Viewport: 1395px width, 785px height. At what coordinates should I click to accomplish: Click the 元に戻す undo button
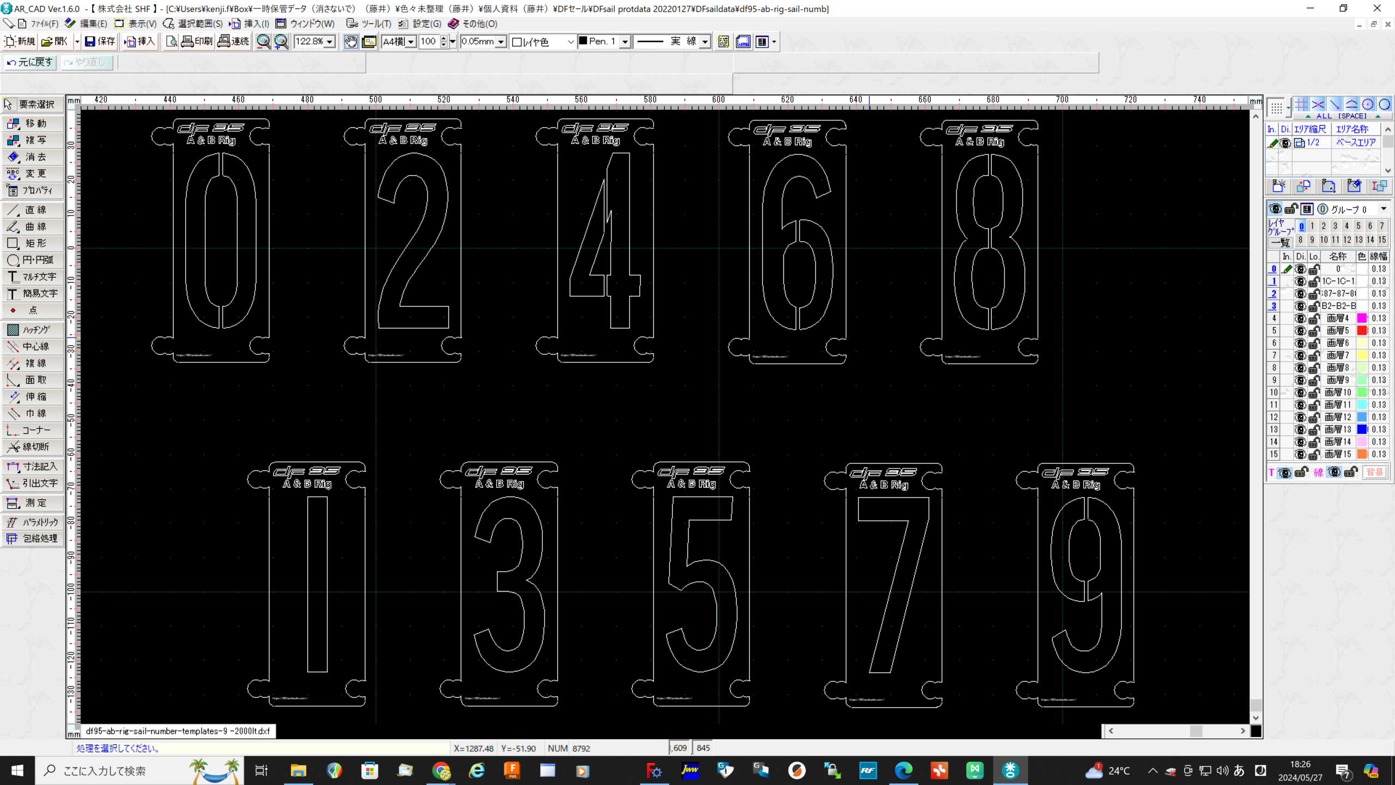click(30, 62)
